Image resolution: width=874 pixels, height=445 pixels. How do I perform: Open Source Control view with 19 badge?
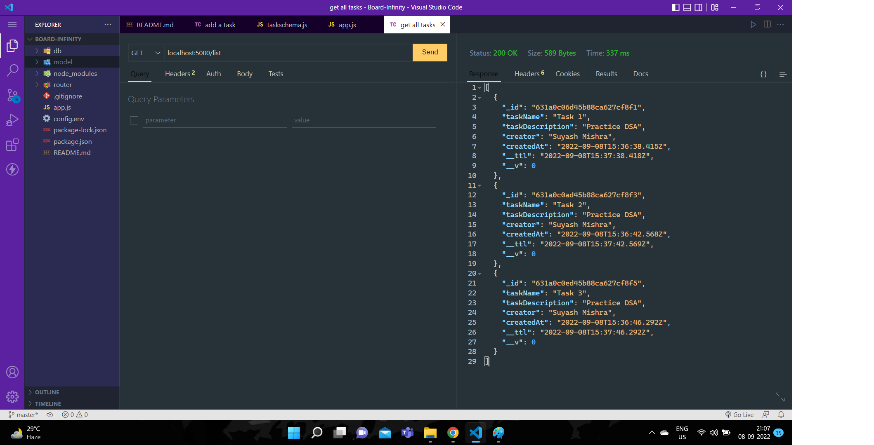[x=12, y=95]
